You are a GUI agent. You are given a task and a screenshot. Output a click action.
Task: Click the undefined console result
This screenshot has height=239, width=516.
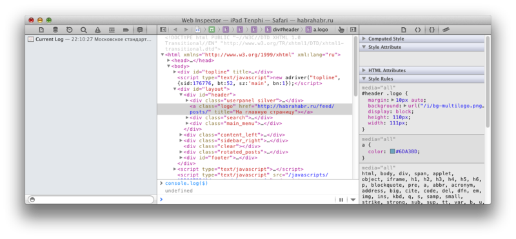coord(179,191)
